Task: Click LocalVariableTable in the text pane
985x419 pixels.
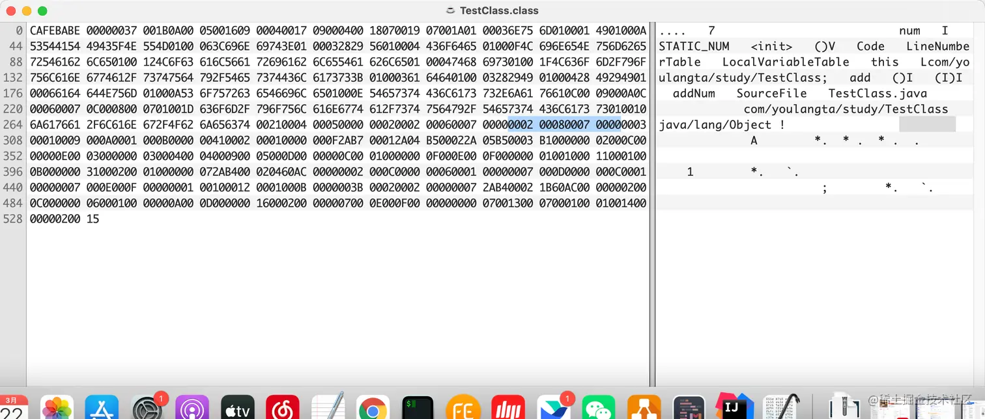Action: 786,62
